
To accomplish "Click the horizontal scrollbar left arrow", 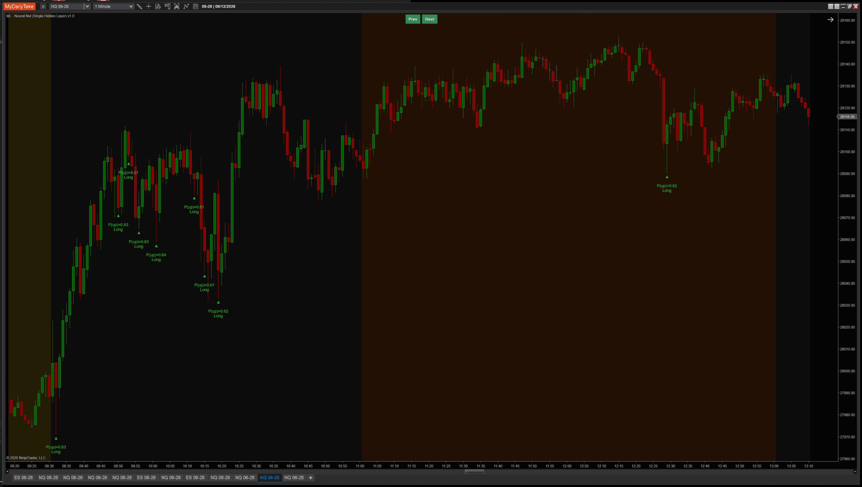I will pos(7,472).
